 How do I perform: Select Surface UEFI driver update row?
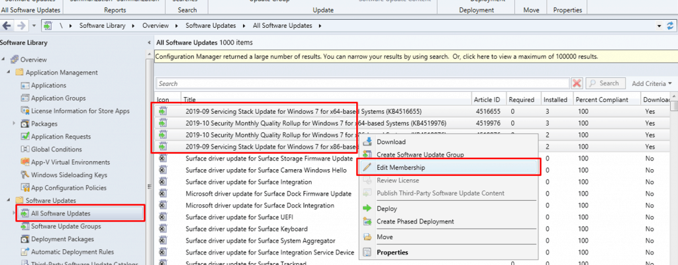(239, 217)
